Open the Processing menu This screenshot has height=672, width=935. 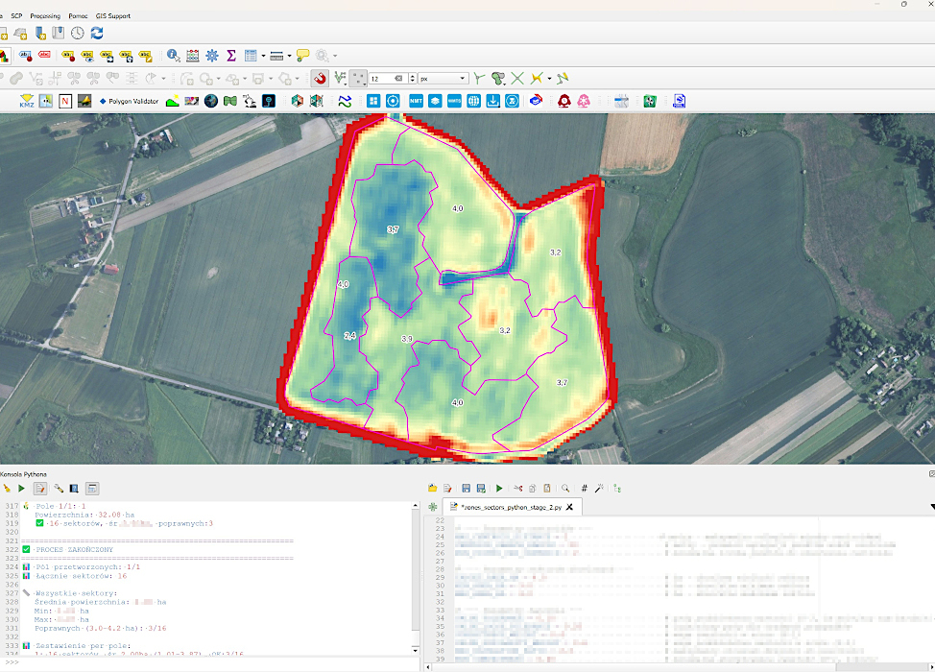(45, 16)
